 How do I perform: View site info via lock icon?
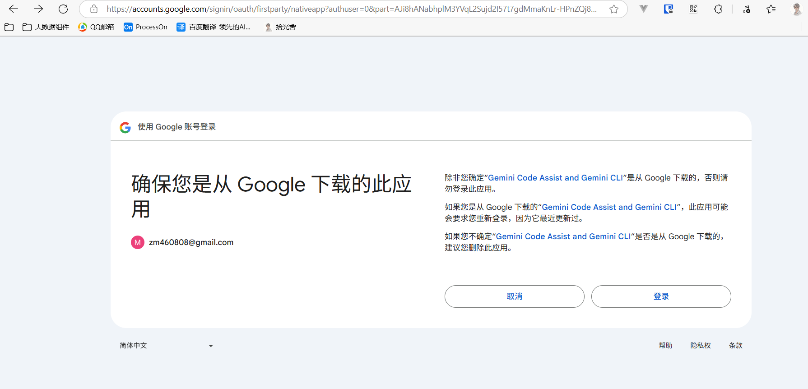(94, 9)
